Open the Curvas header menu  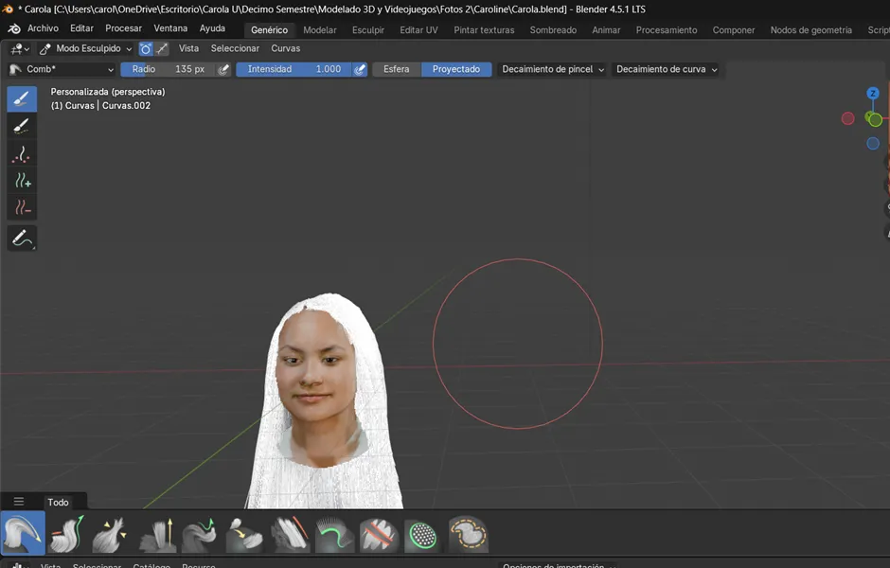pyautogui.click(x=285, y=48)
